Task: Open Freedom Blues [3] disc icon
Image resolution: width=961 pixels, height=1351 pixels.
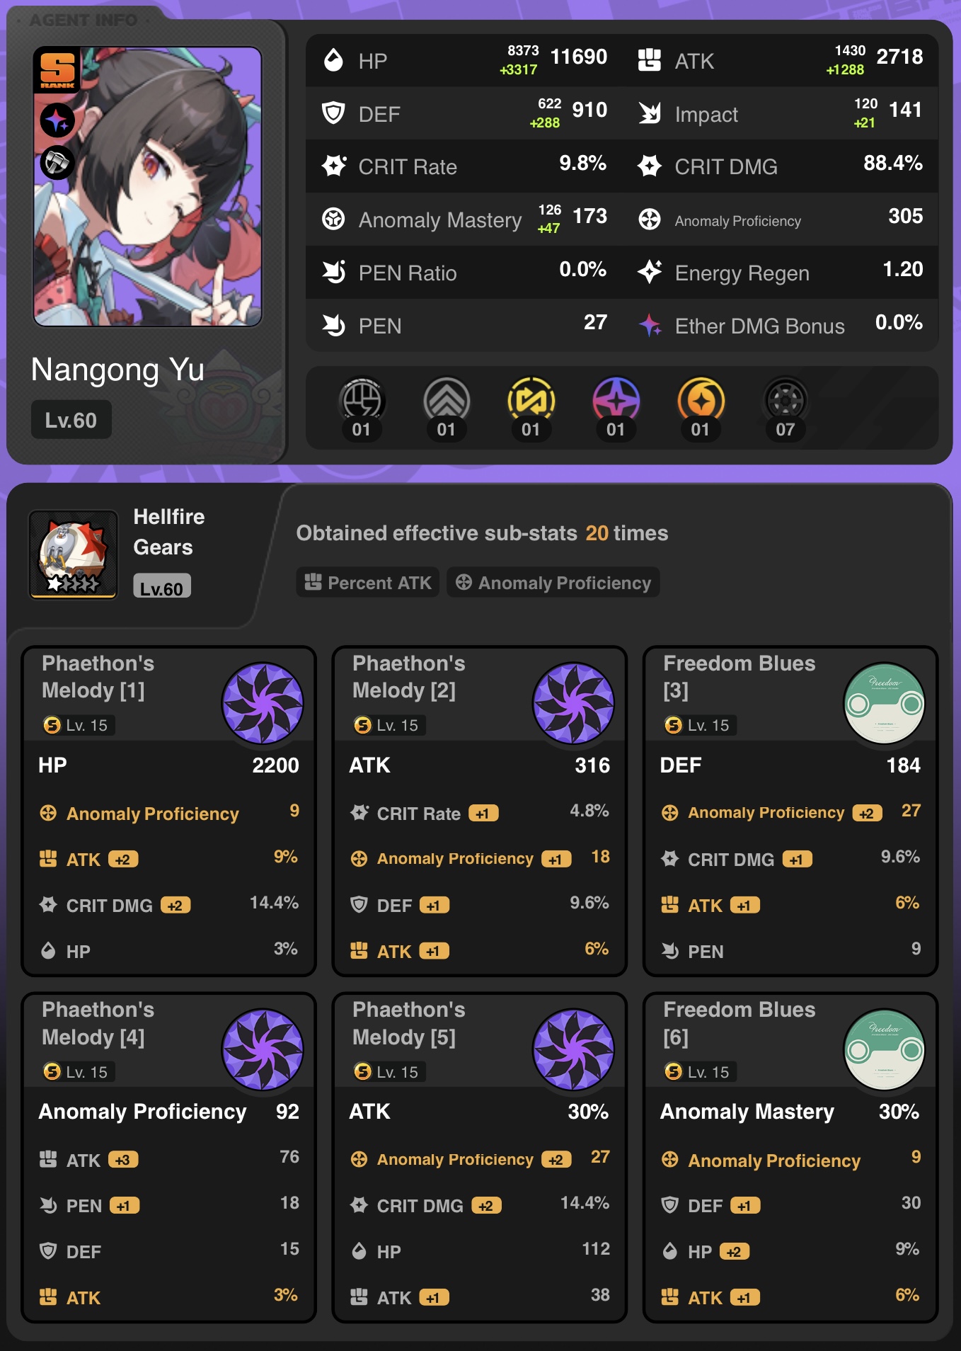Action: (885, 703)
